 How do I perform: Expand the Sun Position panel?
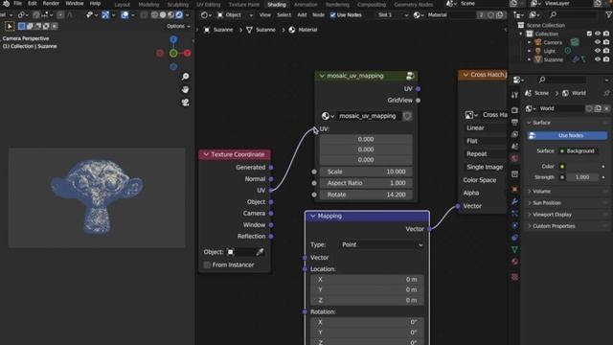click(x=547, y=203)
